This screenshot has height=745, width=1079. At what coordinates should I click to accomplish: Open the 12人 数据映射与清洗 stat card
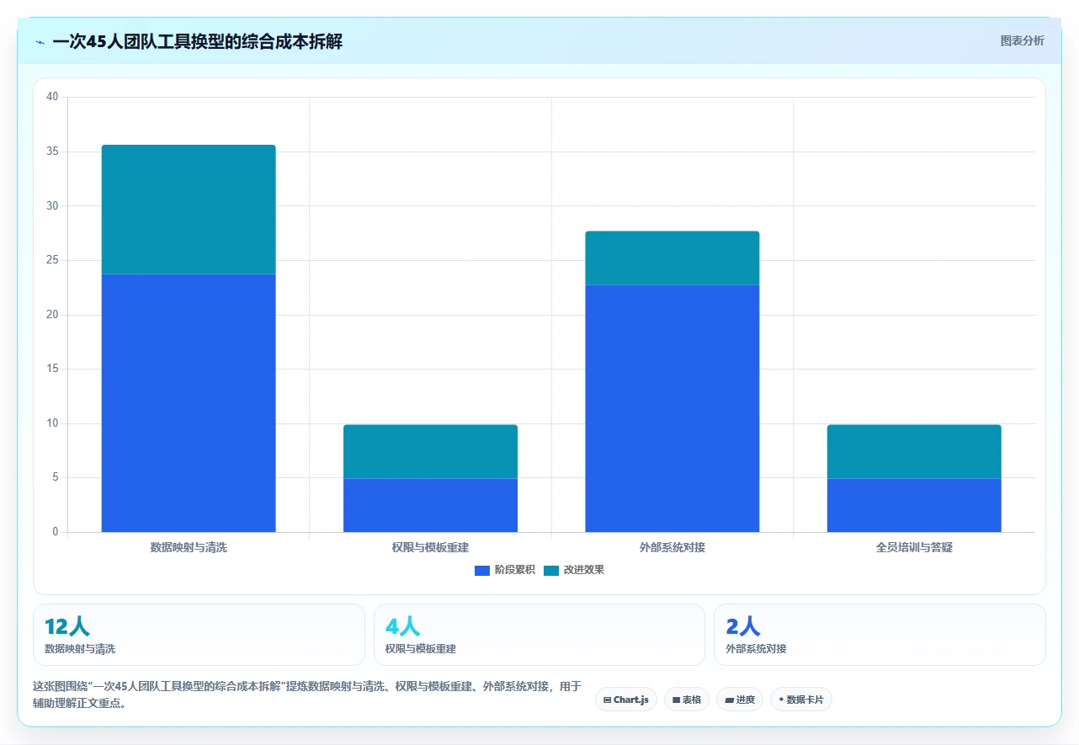[199, 635]
